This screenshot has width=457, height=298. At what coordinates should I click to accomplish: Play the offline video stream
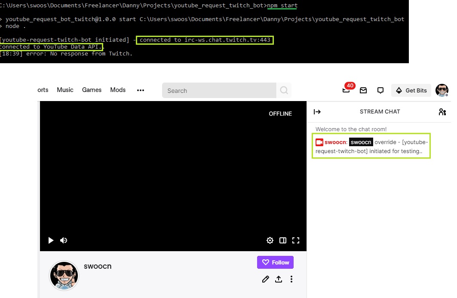click(x=51, y=240)
